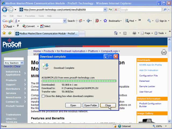Open the status bar zoom level dropdown arrow
The width and height of the screenshot is (172, 129).
166,126
